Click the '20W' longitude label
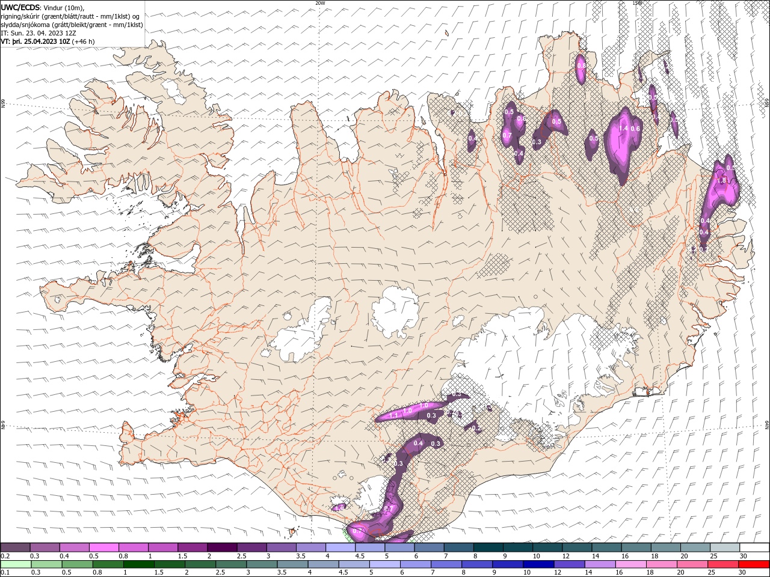Viewport: 770px width, 577px height. [x=320, y=3]
